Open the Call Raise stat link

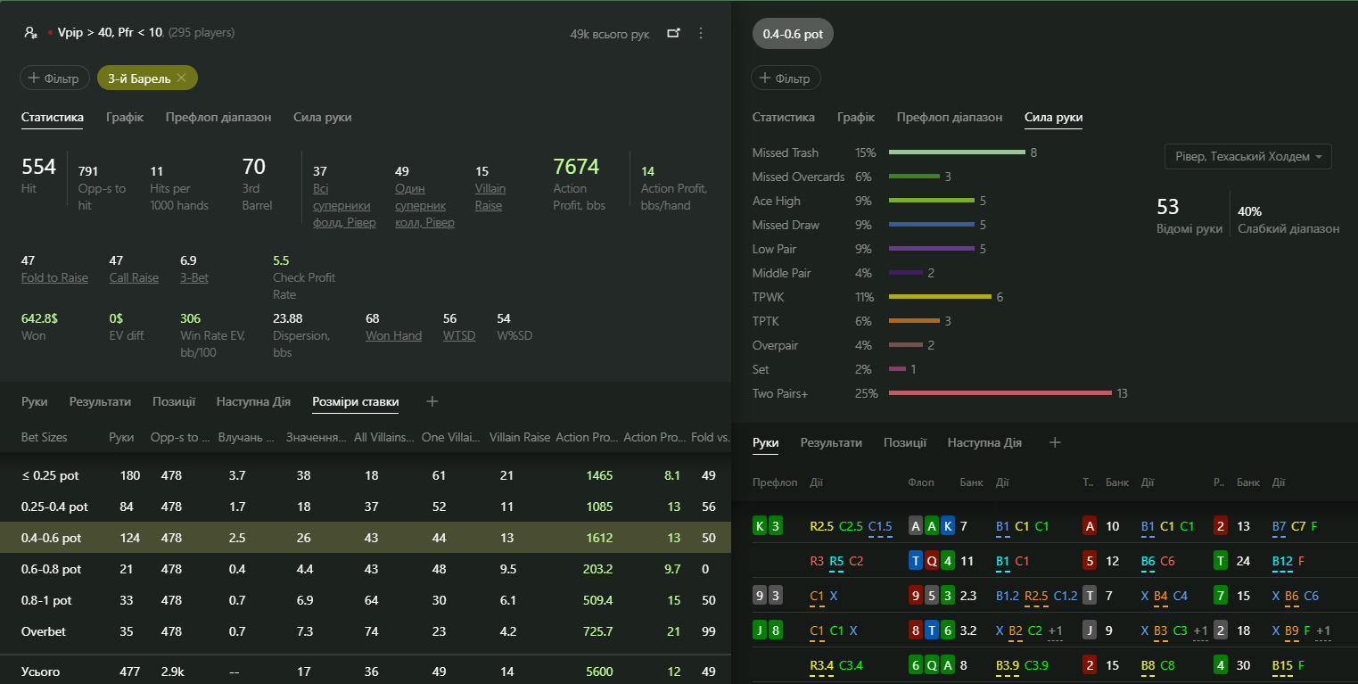point(134,277)
